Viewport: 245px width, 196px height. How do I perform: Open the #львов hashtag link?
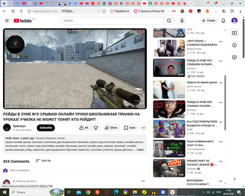(40, 138)
